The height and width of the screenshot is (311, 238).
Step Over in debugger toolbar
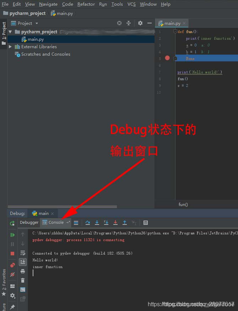(x=88, y=223)
